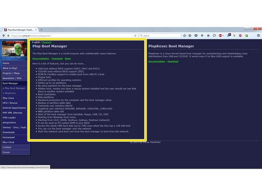Viewport: 262px width, 196px height.
Task: Open the Firefox hamburger menu
Action: click(258, 35)
